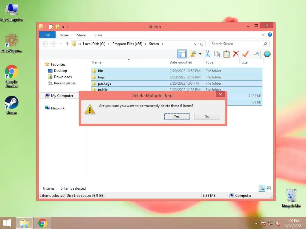Open the Windows Start button
Viewport: 306px width, 229px height.
tap(7, 223)
